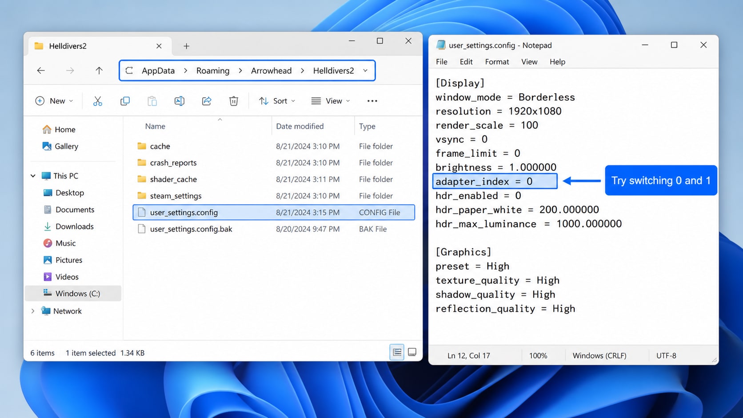The height and width of the screenshot is (418, 743).
Task: Select the user_settings.config.bak file
Action: [x=274, y=229]
